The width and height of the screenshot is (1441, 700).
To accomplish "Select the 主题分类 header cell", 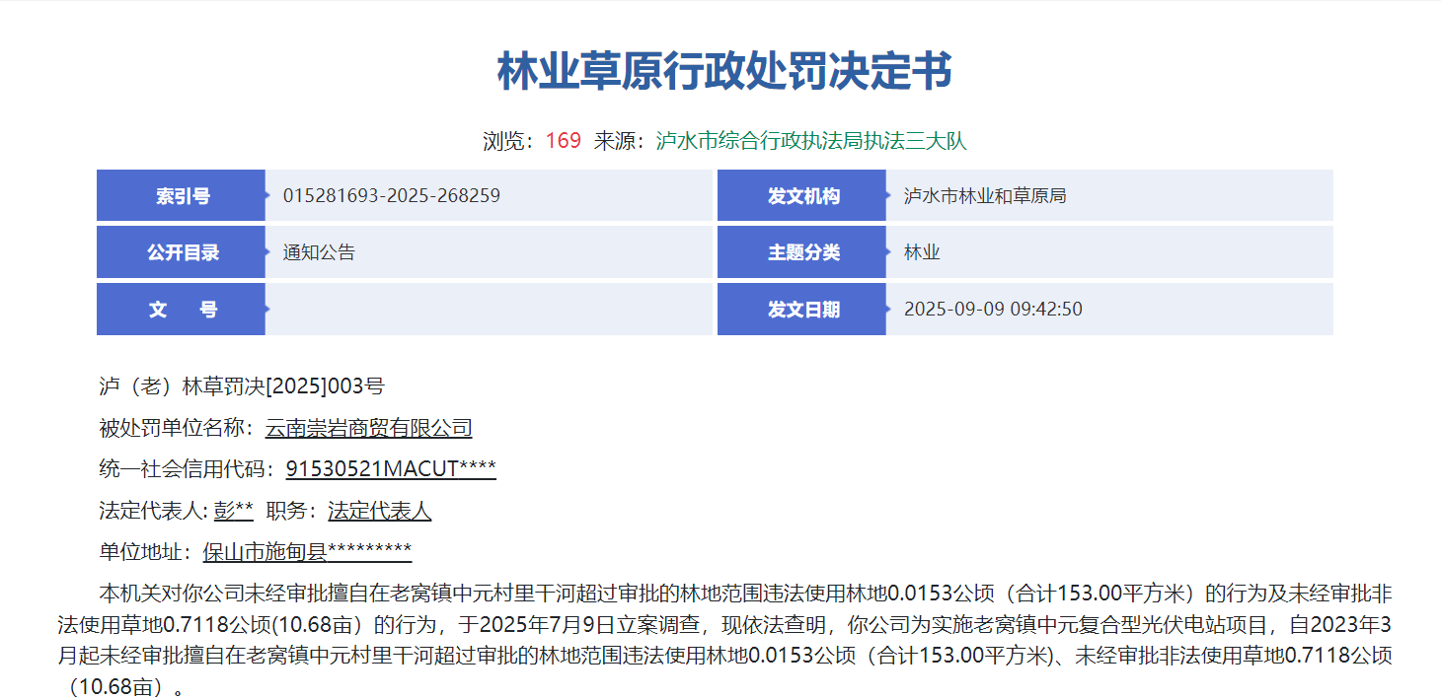I will tap(802, 252).
